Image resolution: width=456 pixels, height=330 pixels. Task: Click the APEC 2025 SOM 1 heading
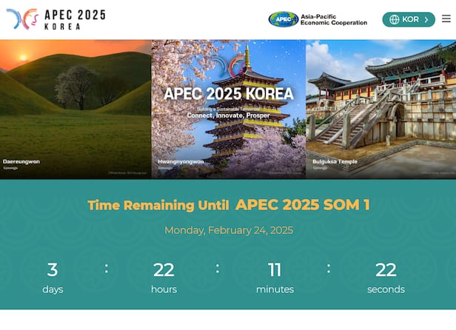pyautogui.click(x=302, y=205)
